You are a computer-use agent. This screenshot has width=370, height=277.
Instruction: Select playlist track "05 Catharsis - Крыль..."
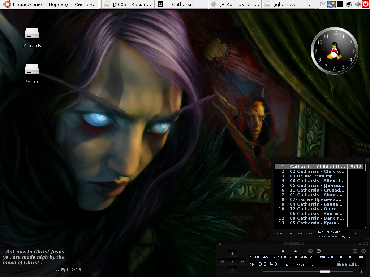[x=319, y=223]
